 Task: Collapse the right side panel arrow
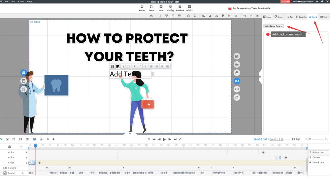pyautogui.click(x=260, y=76)
